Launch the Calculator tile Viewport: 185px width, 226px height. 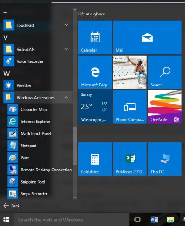tap(95, 159)
